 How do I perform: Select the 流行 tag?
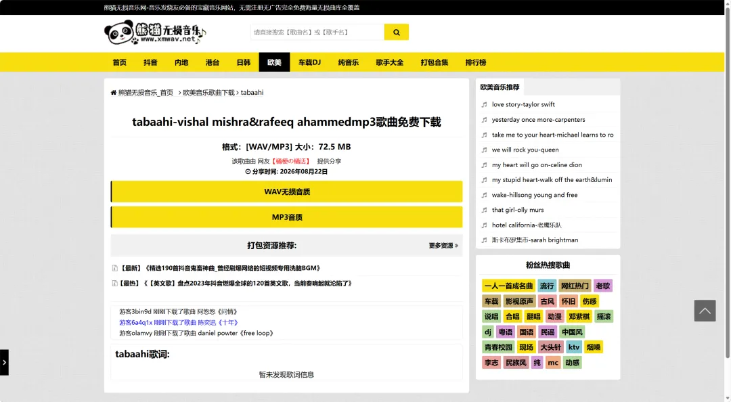(546, 286)
